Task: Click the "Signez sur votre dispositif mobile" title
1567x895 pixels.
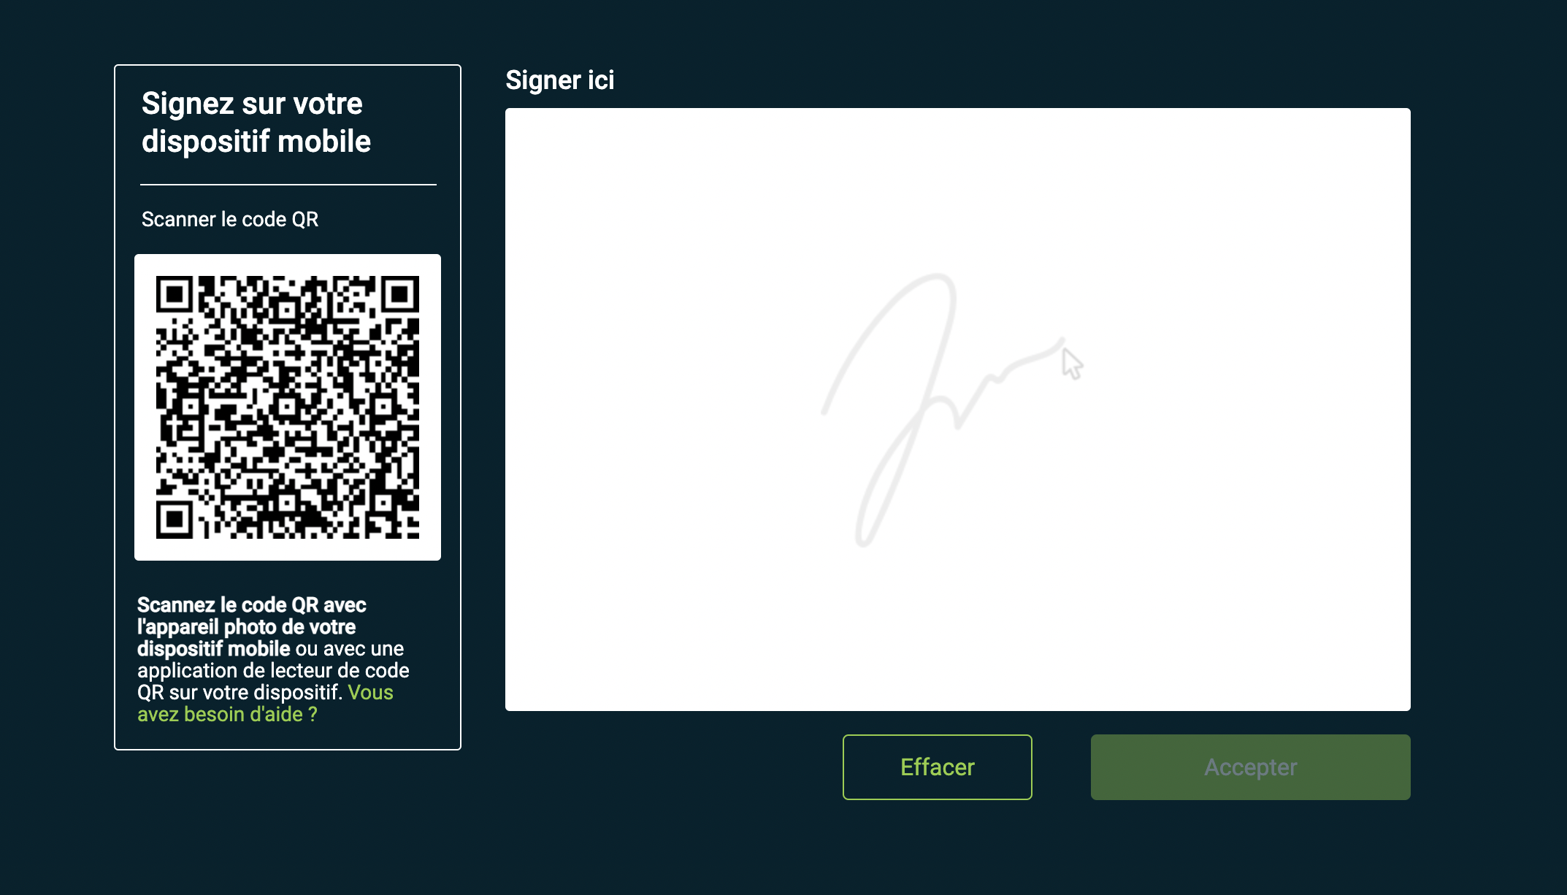Action: click(256, 123)
